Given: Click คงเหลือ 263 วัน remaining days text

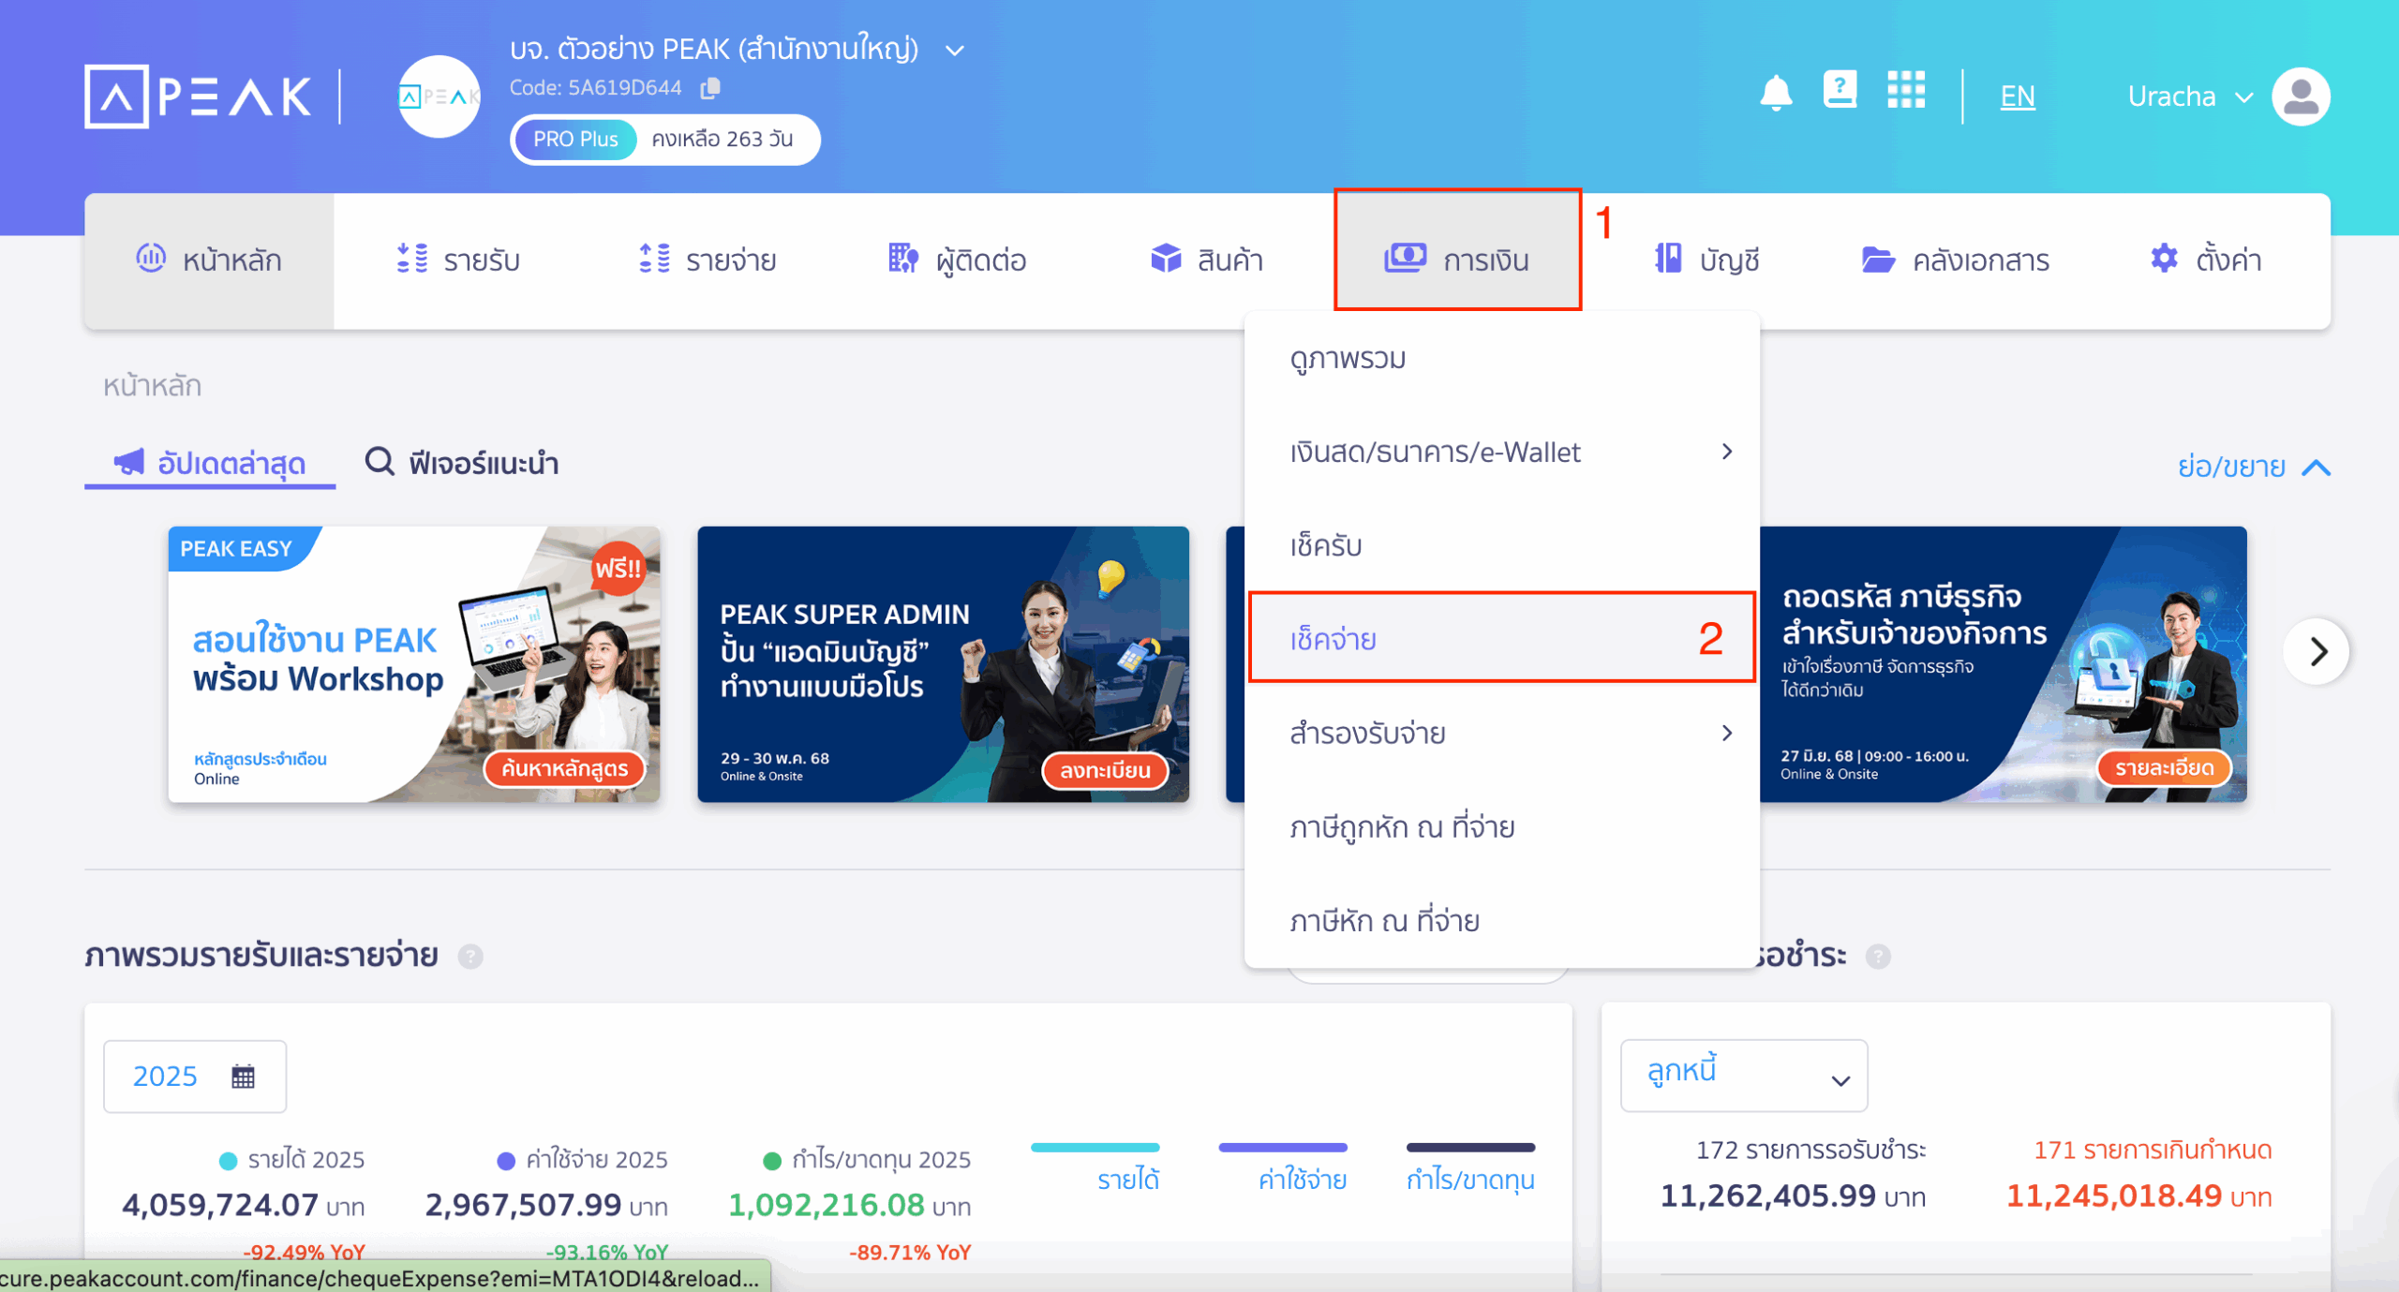Looking at the screenshot, I should (723, 140).
